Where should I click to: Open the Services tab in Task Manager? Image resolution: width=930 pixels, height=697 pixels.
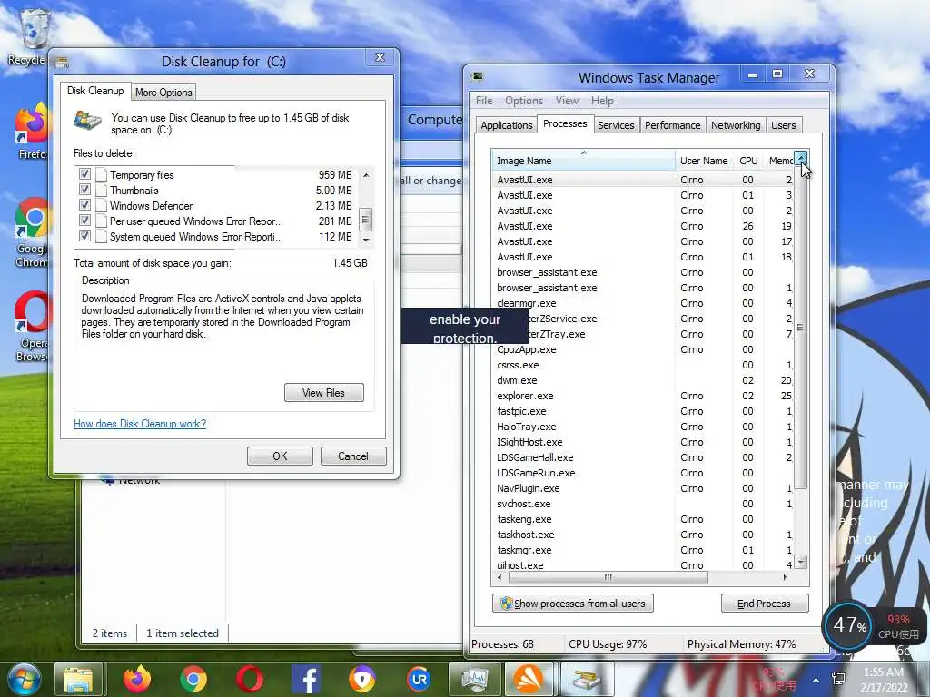click(615, 125)
